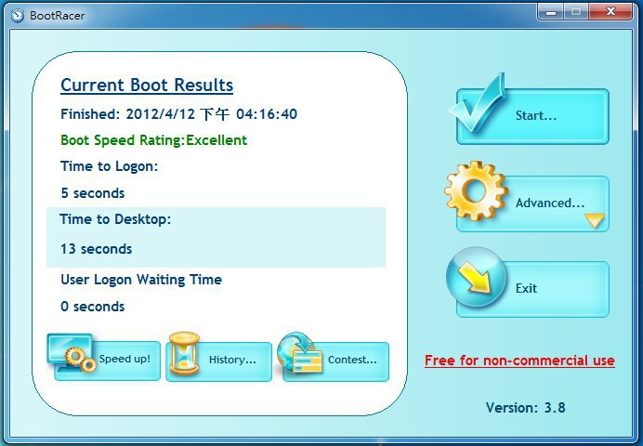
Task: Click the 5 seconds logon value
Action: click(93, 193)
